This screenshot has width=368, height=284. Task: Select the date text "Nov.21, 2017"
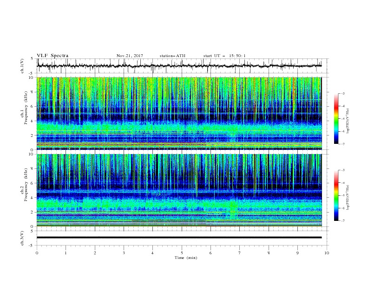point(130,56)
